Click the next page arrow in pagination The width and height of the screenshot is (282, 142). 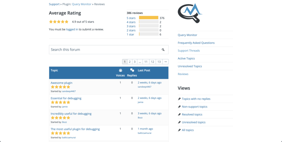[165, 62]
